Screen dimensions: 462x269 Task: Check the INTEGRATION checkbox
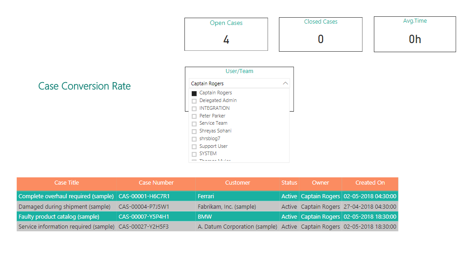pos(194,108)
